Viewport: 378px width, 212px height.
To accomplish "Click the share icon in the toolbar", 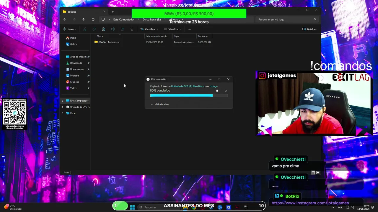I will point(122,29).
